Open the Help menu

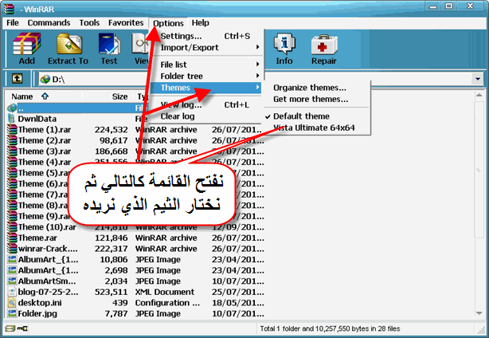tap(200, 23)
